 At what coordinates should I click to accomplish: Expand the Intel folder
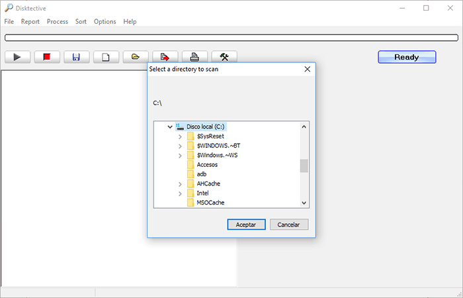pyautogui.click(x=180, y=193)
